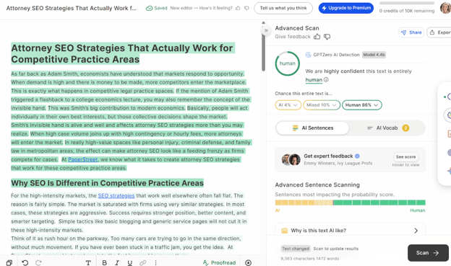The height and width of the screenshot is (266, 451).
Task: Click the Give feedback text
Action: [293, 37]
